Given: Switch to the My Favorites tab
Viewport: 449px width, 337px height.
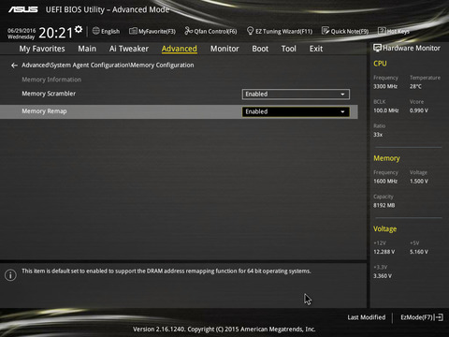Looking at the screenshot, I should [x=42, y=49].
